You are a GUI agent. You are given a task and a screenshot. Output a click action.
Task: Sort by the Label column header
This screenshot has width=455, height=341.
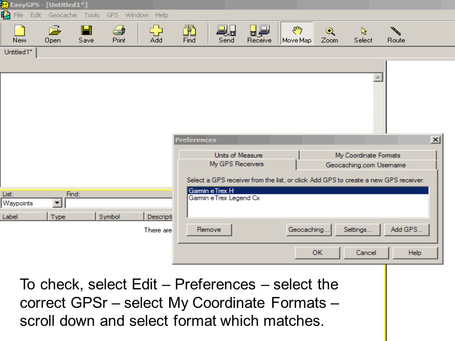(x=23, y=216)
